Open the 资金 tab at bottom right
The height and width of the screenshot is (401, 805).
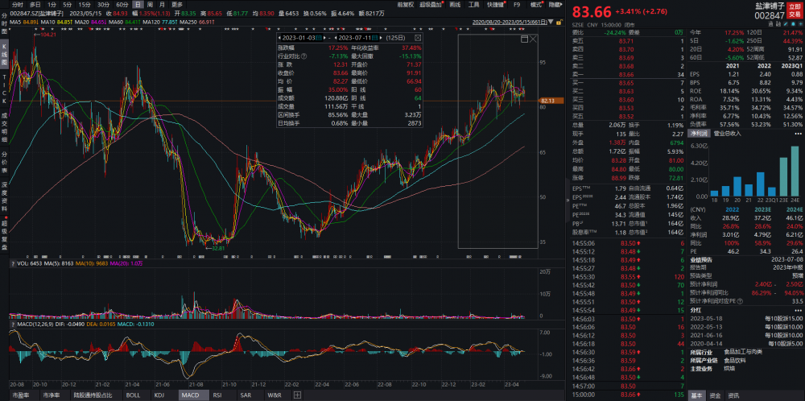click(x=716, y=395)
